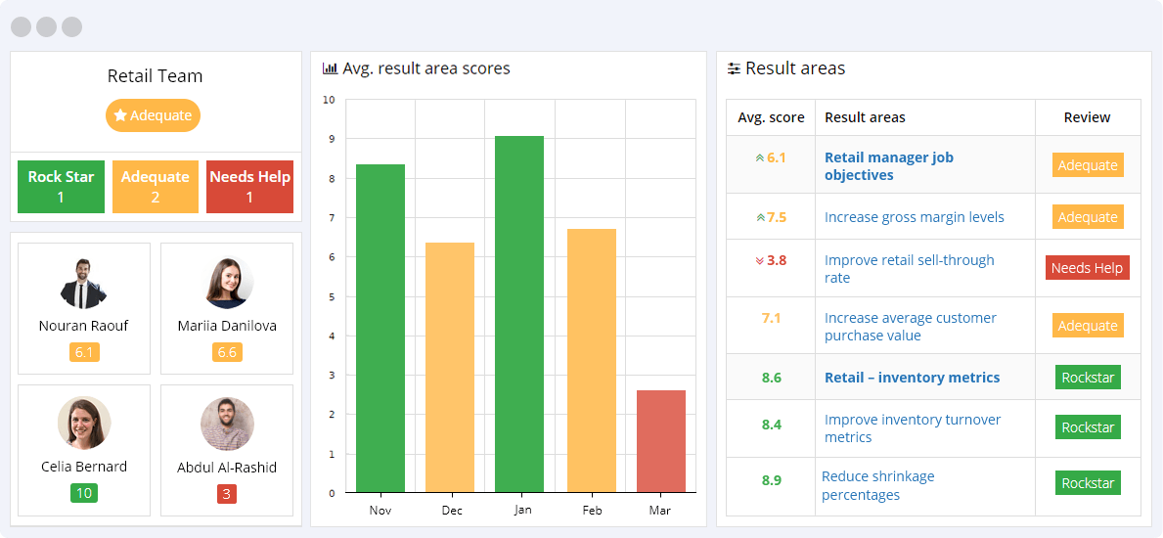Click Rockstar badge for Reduce shrinkage percentages

(1088, 483)
